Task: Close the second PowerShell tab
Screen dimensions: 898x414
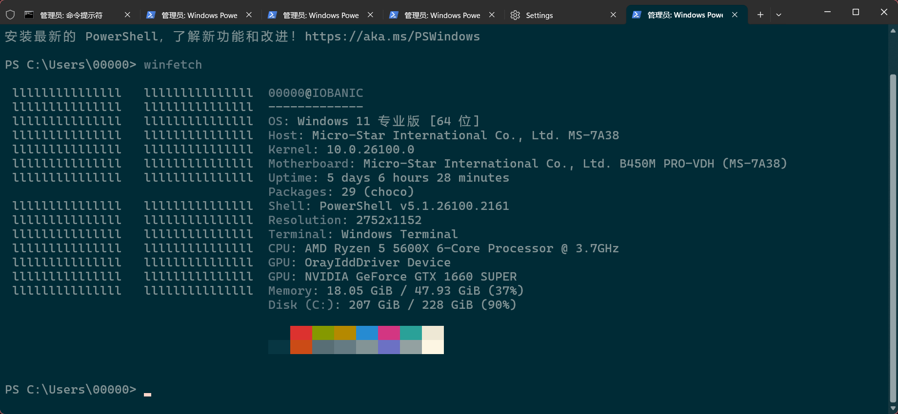Action: click(370, 15)
